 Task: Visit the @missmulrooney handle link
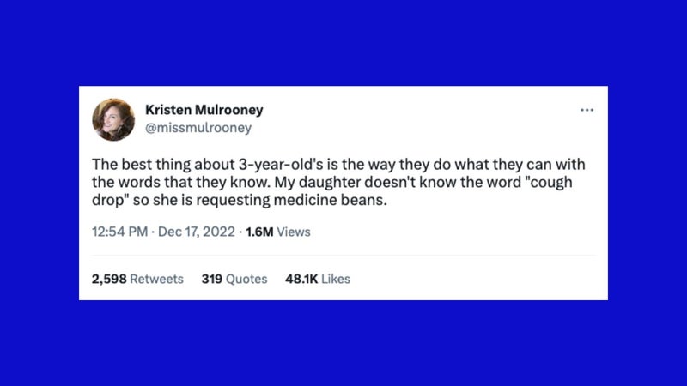198,127
